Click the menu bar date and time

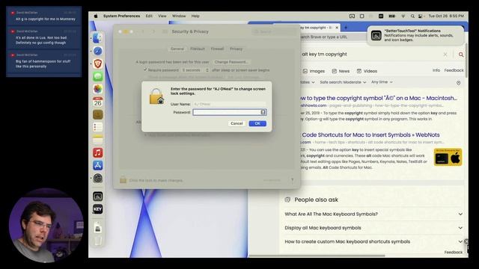pyautogui.click(x=446, y=16)
